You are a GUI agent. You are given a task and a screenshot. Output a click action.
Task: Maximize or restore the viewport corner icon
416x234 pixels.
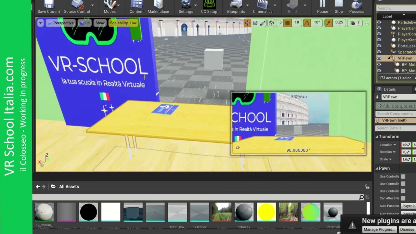click(367, 23)
